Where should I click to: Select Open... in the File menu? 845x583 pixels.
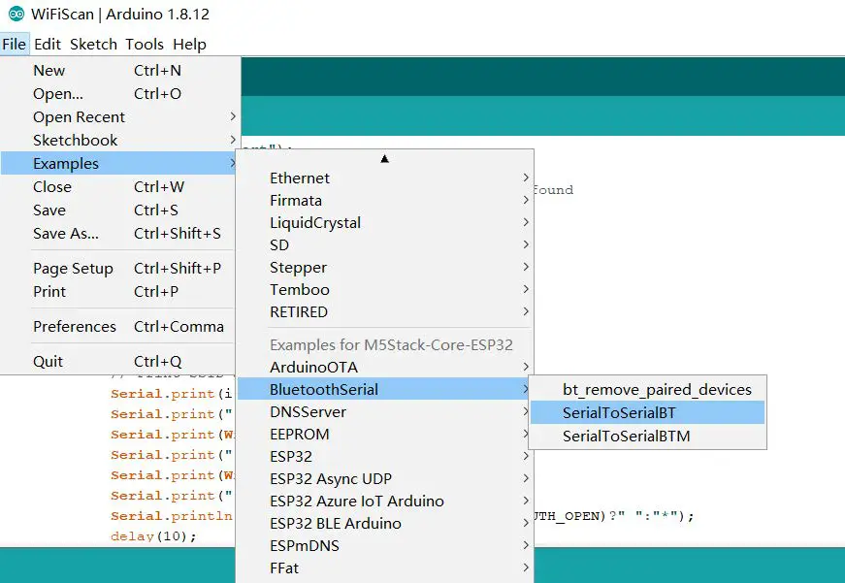pyautogui.click(x=118, y=94)
